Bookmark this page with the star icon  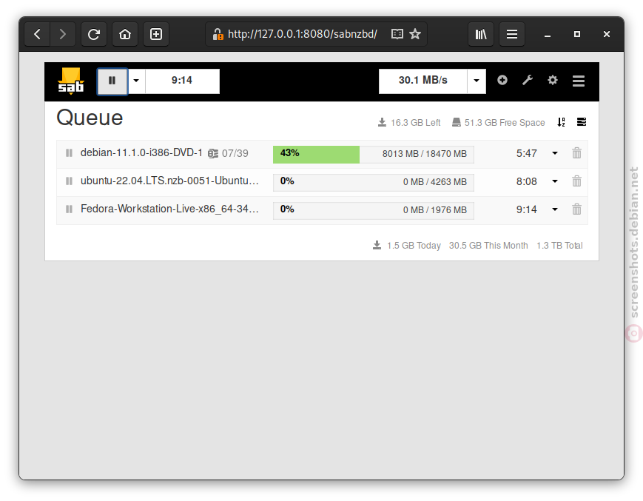coord(415,34)
